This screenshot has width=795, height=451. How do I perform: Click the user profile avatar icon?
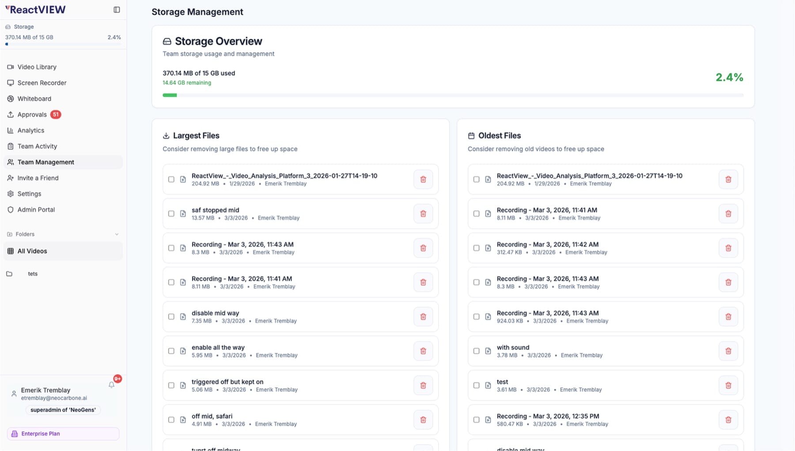14,394
